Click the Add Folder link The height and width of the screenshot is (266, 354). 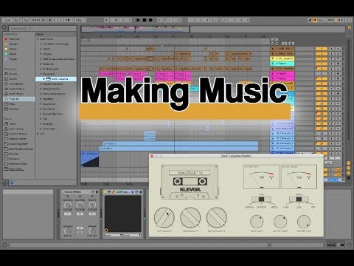[17, 168]
